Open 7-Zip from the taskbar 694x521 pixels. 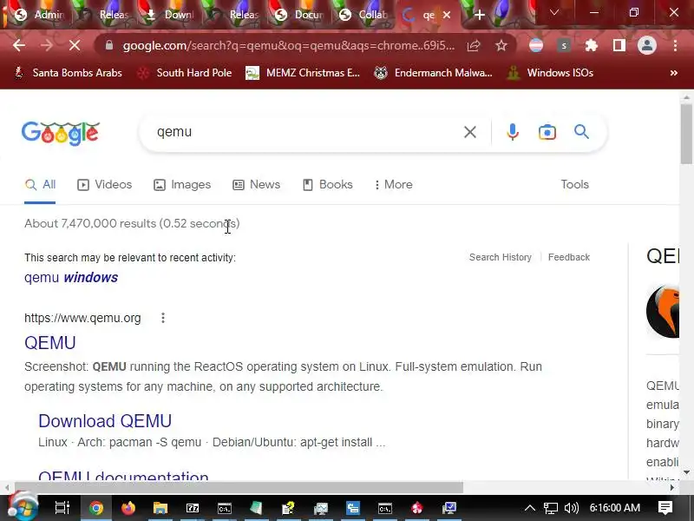coord(193,508)
